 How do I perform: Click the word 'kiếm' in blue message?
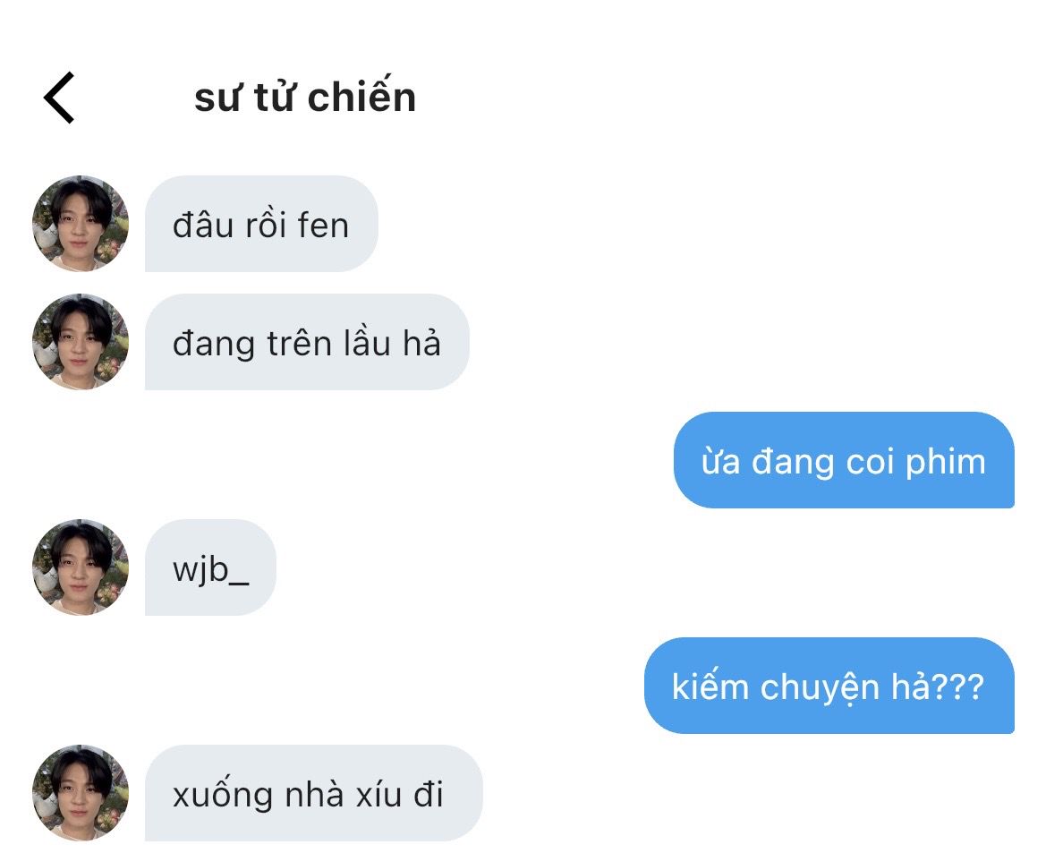point(710,687)
